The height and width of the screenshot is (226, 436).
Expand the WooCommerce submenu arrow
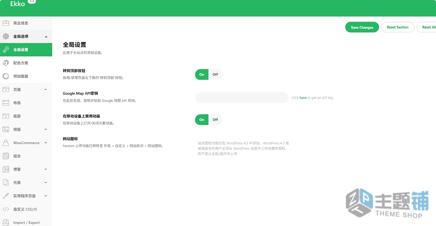[x=46, y=143]
